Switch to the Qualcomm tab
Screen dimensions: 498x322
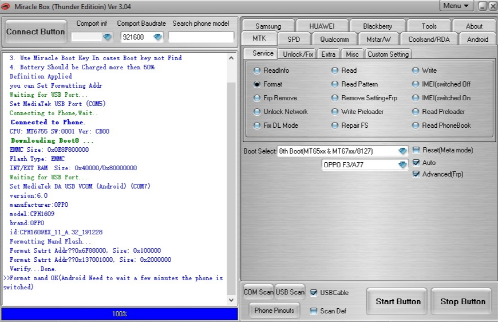tap(334, 40)
